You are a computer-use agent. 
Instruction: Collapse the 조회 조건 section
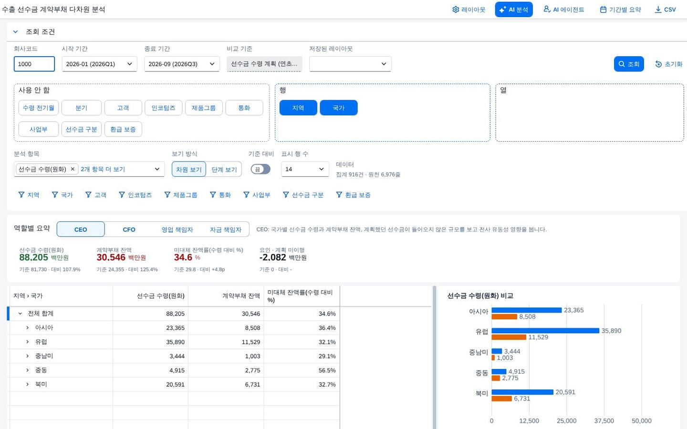(x=15, y=32)
